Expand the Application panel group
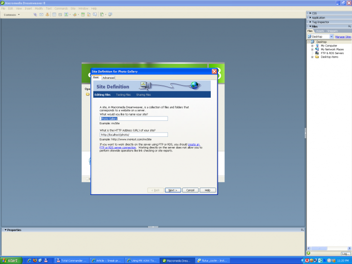 pos(310,18)
